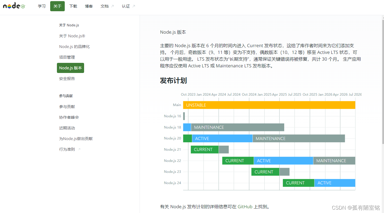
Task: Click the external arrow icon beside 认证
Action: 134,6
